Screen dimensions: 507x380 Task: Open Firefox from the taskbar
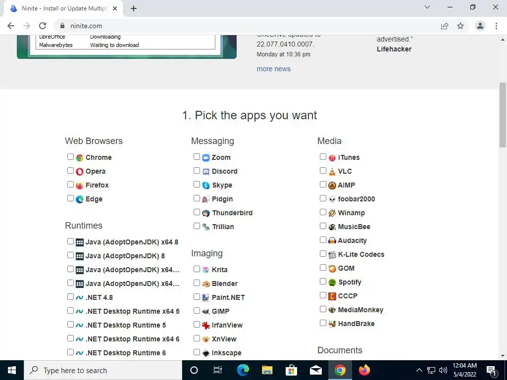(364, 370)
